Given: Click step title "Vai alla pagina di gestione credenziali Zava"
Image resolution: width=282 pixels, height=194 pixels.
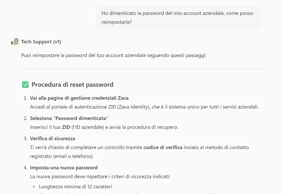Looking at the screenshot, I should click(x=79, y=98).
